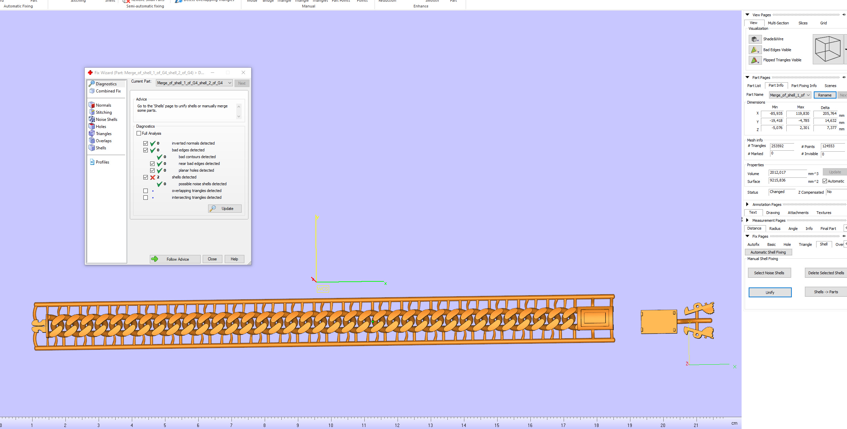Open the Multi-Section view tab
The image size is (847, 429).
click(778, 23)
